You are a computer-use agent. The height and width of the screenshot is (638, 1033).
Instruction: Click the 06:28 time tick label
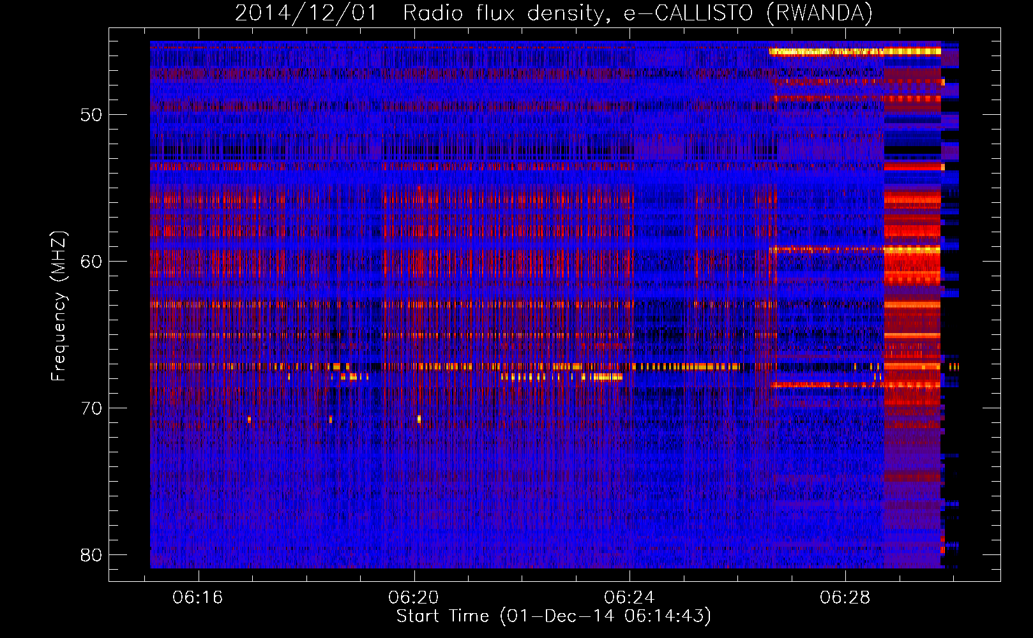845,598
